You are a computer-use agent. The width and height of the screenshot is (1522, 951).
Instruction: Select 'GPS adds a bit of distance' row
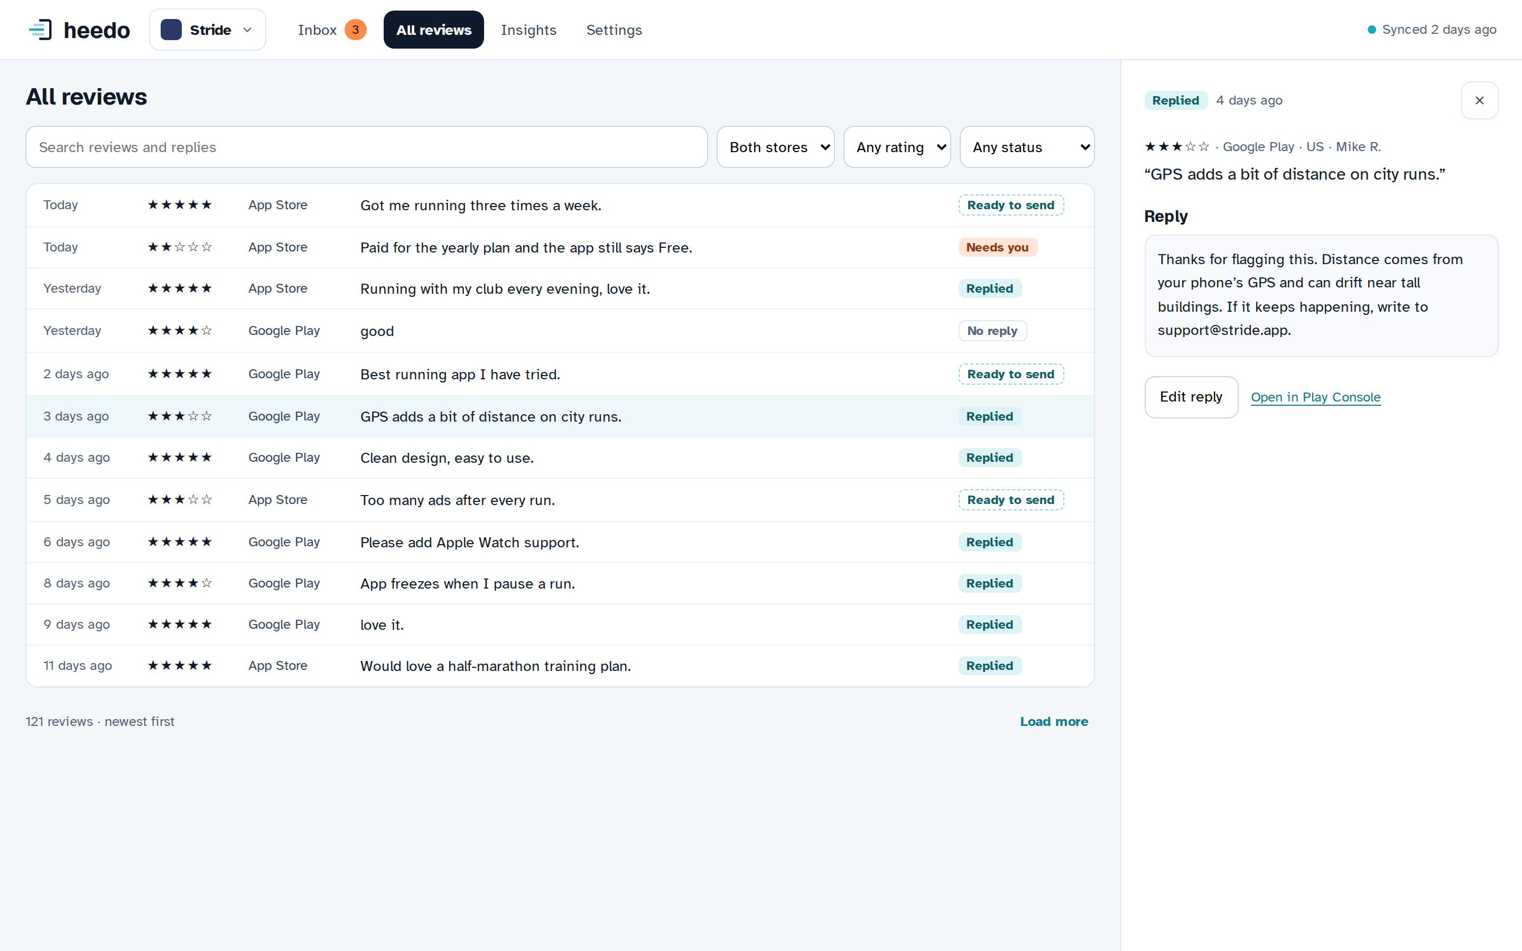pos(560,416)
